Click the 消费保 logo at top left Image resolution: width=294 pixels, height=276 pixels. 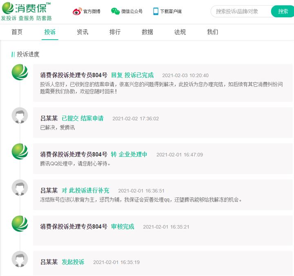pos(26,8)
